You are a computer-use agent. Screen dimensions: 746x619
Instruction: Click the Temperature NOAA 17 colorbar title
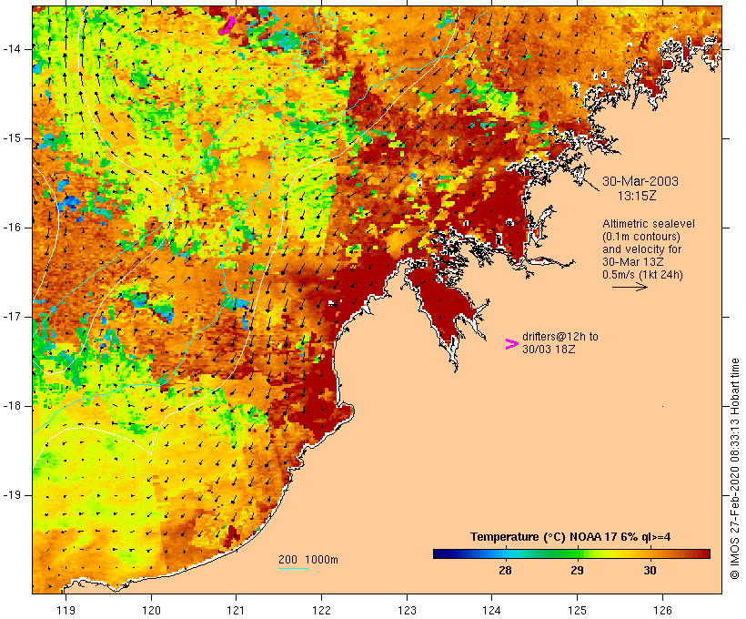tap(570, 537)
